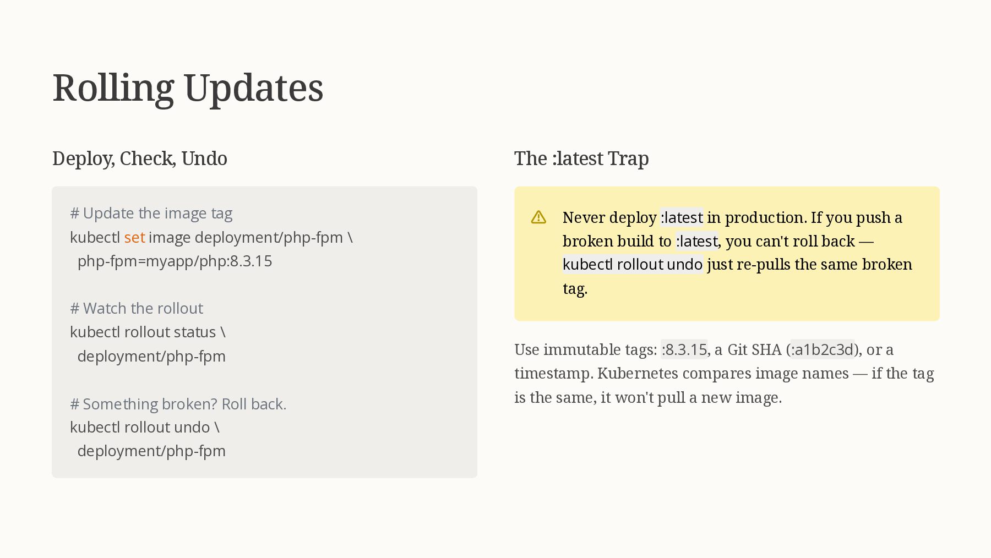
Task: Click 'kubectl set image deployment/php-fpm' line
Action: pos(211,237)
